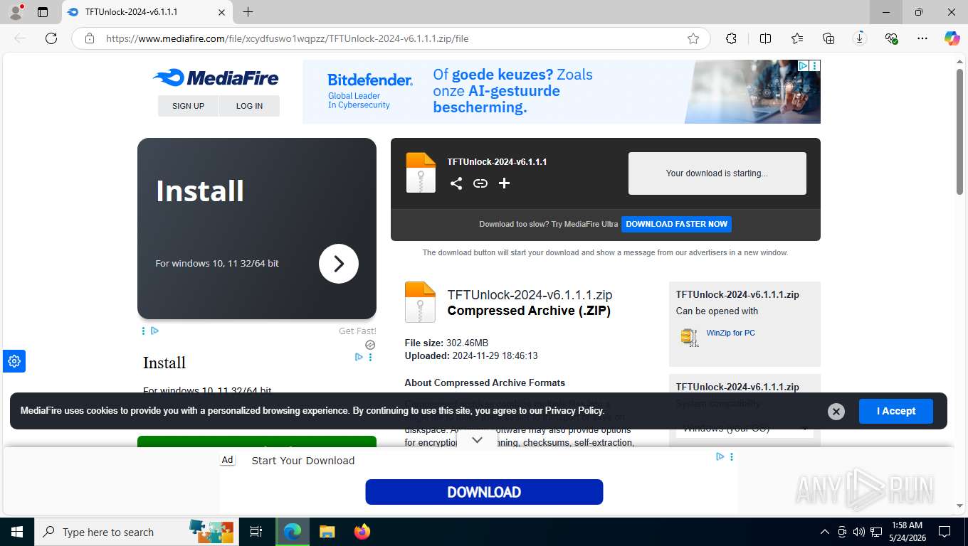Click the SIGN UP button

[188, 106]
